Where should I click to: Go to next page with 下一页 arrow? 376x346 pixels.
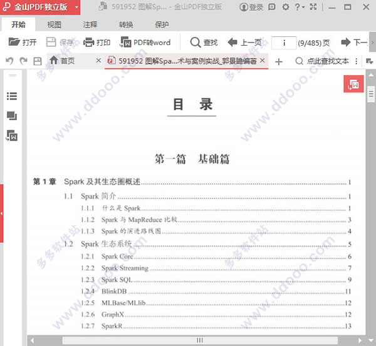[354, 43]
